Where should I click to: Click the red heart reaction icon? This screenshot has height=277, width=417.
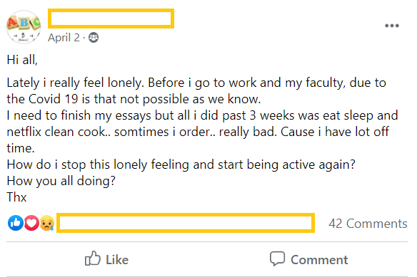(x=31, y=223)
